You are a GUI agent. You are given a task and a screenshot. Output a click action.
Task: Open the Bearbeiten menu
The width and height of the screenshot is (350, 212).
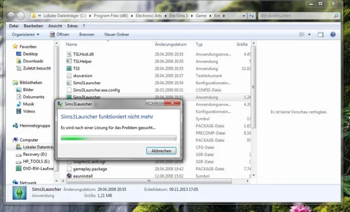(33, 26)
